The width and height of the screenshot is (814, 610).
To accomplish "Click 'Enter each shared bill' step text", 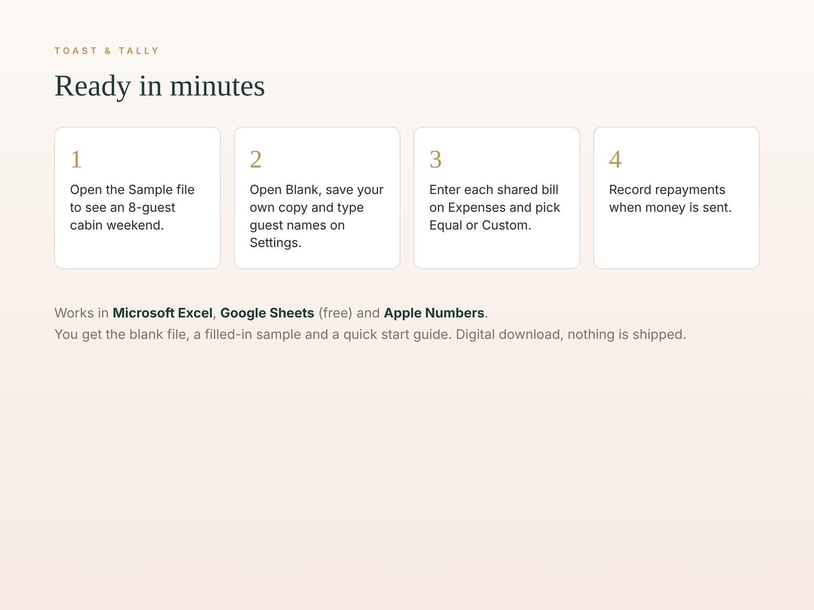I will pos(495,207).
